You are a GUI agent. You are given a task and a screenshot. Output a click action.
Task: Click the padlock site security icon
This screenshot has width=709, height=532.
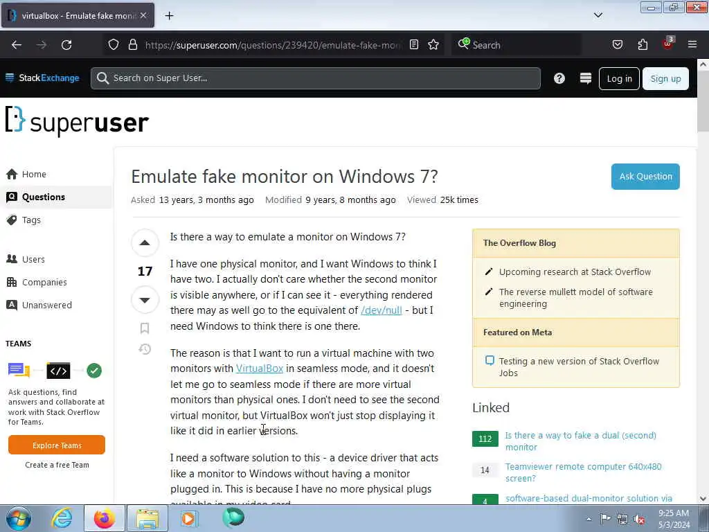click(132, 44)
